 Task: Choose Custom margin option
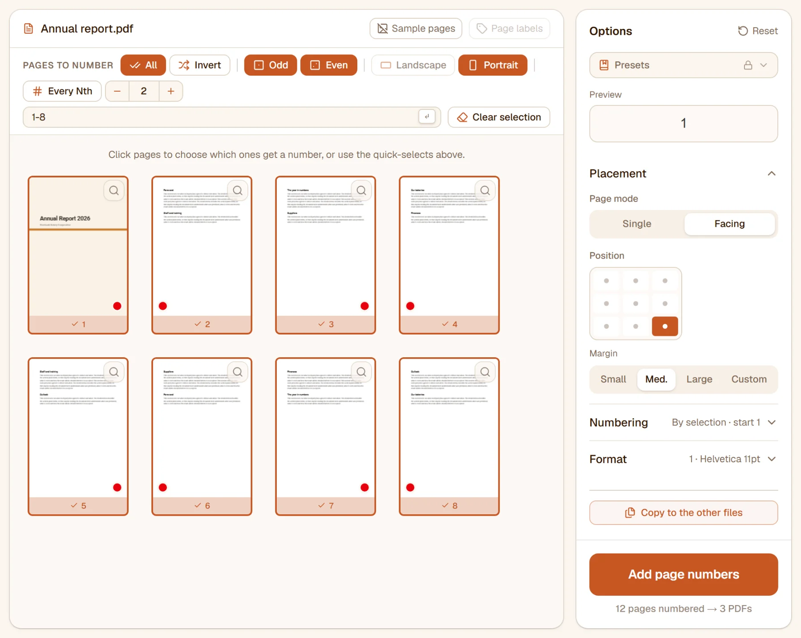(749, 379)
